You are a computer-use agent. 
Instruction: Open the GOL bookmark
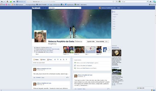click(x=14, y=5)
